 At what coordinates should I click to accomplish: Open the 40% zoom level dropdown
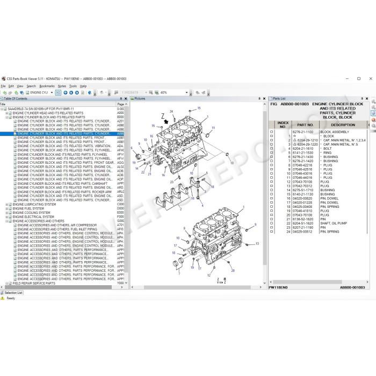[186, 92]
